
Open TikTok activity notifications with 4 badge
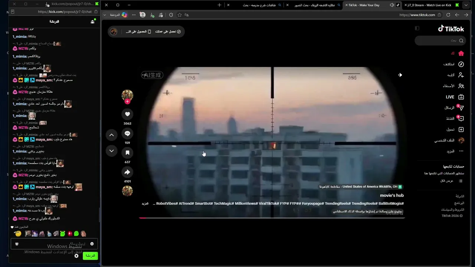[461, 119]
